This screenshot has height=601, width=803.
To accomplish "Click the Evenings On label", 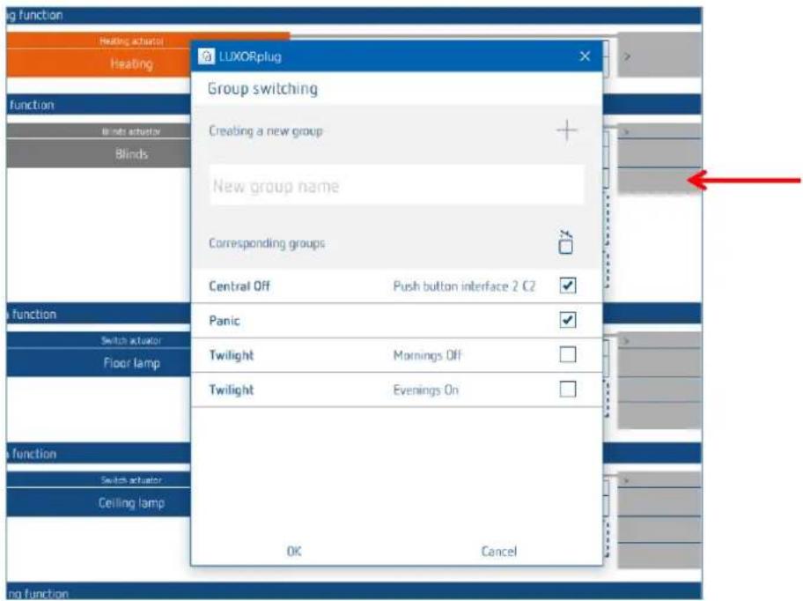I will click(425, 390).
